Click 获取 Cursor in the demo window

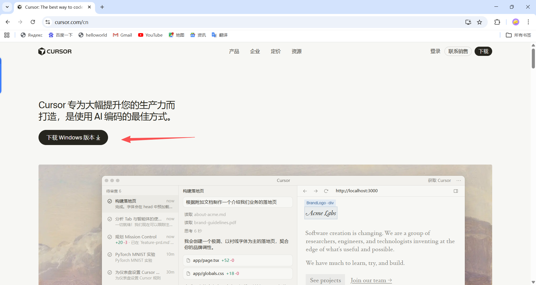click(439, 180)
